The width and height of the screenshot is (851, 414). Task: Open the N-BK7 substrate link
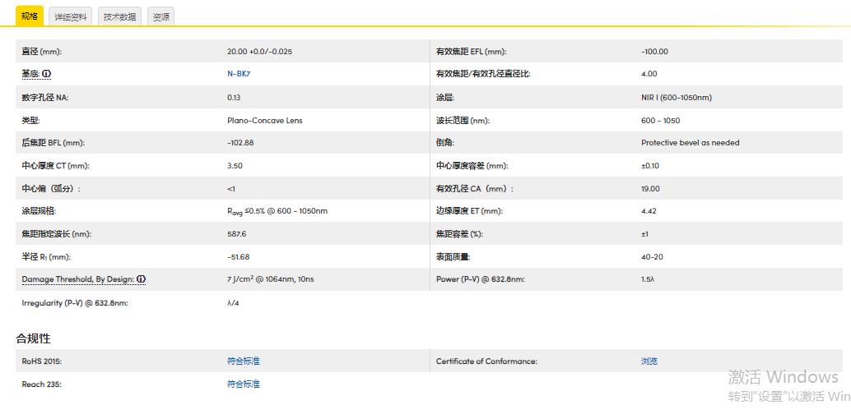(x=239, y=74)
